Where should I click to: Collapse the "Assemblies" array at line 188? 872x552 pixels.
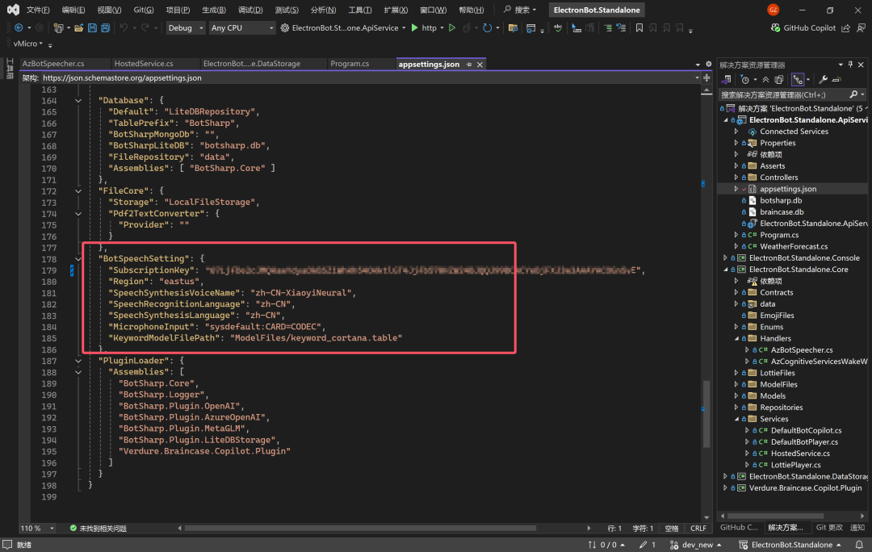78,372
